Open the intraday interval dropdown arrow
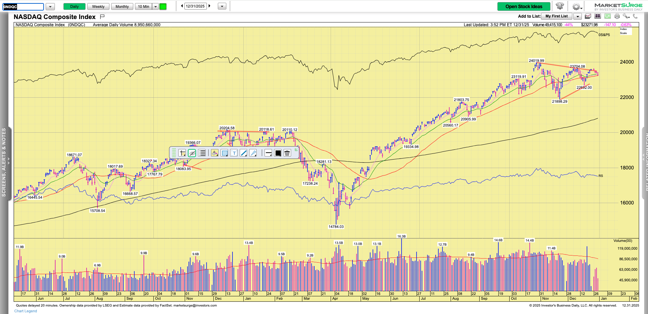 pos(155,6)
